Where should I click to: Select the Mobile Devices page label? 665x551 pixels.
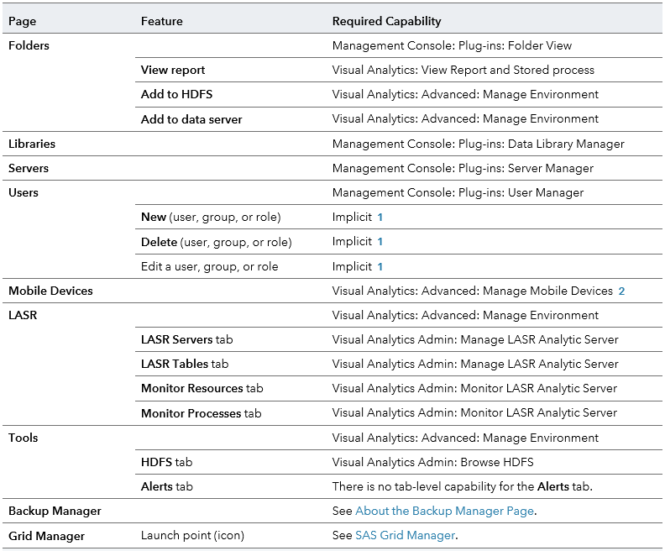point(50,291)
